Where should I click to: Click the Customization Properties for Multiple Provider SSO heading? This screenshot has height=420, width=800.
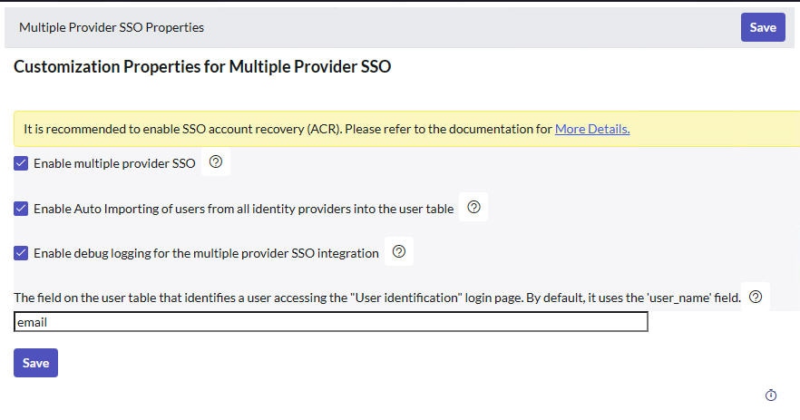(x=202, y=66)
